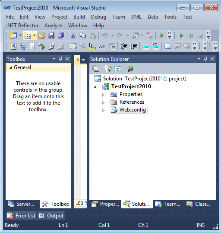Image resolution: width=221 pixels, height=233 pixels.
Task: Open Add New Item dropdown arrow
Action: click(35, 35)
